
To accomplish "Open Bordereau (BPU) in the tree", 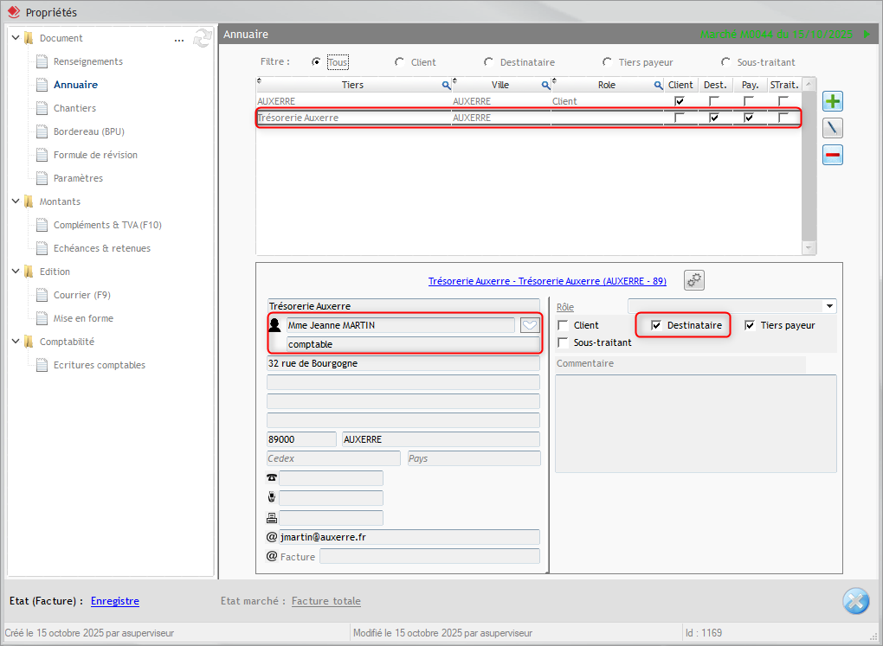I will [x=89, y=131].
